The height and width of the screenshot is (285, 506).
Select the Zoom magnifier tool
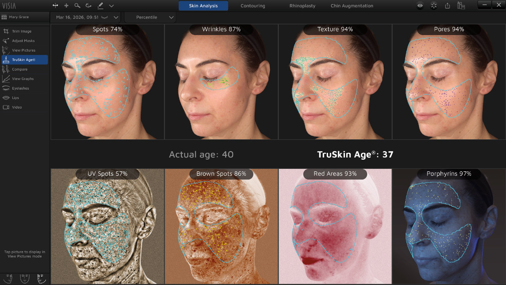click(77, 6)
